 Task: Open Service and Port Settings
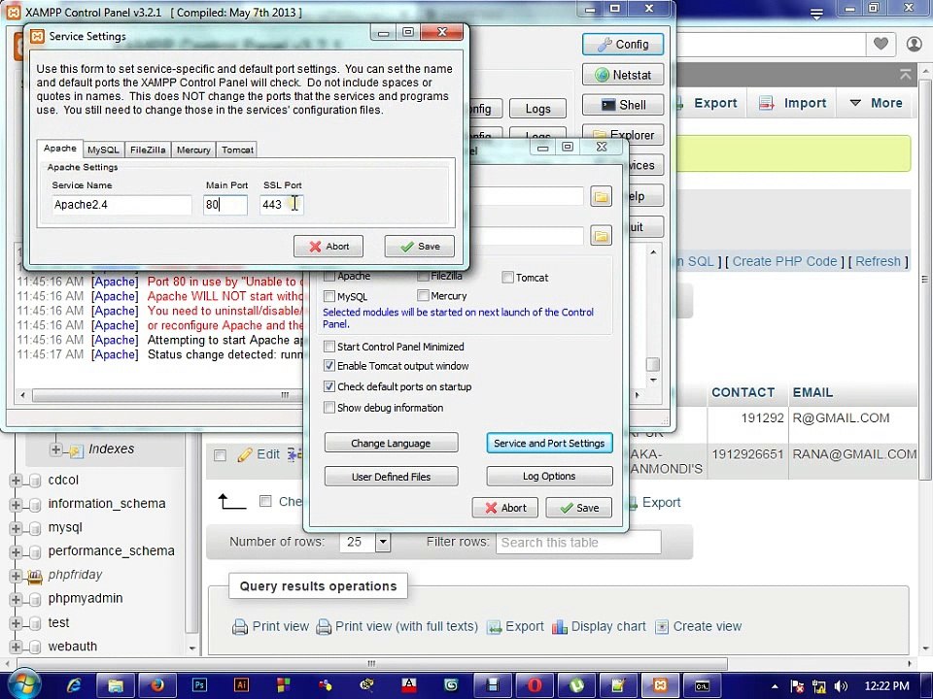(549, 443)
